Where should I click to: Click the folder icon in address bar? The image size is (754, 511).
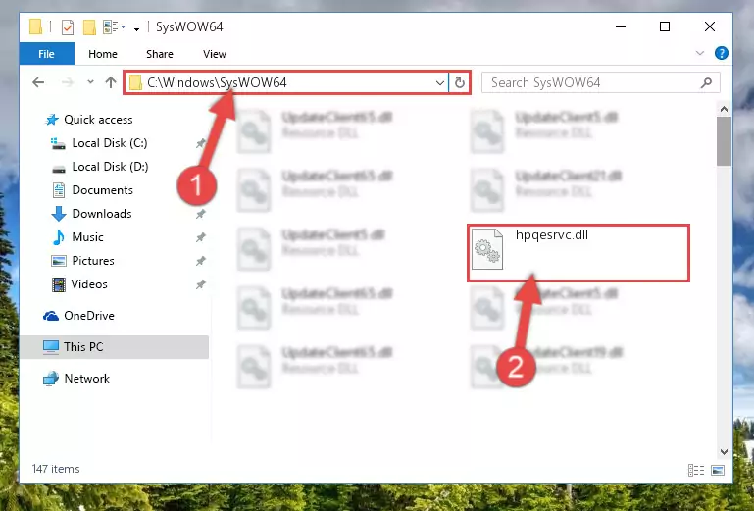tap(135, 82)
